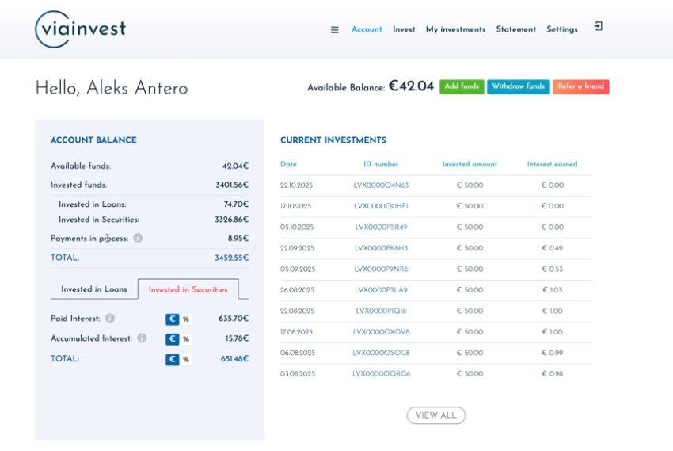Open investment LVX0000PK8H3

tap(381, 248)
